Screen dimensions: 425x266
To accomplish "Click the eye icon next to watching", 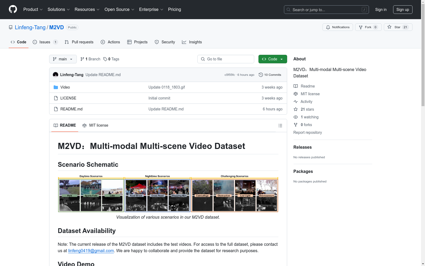I will point(296,117).
